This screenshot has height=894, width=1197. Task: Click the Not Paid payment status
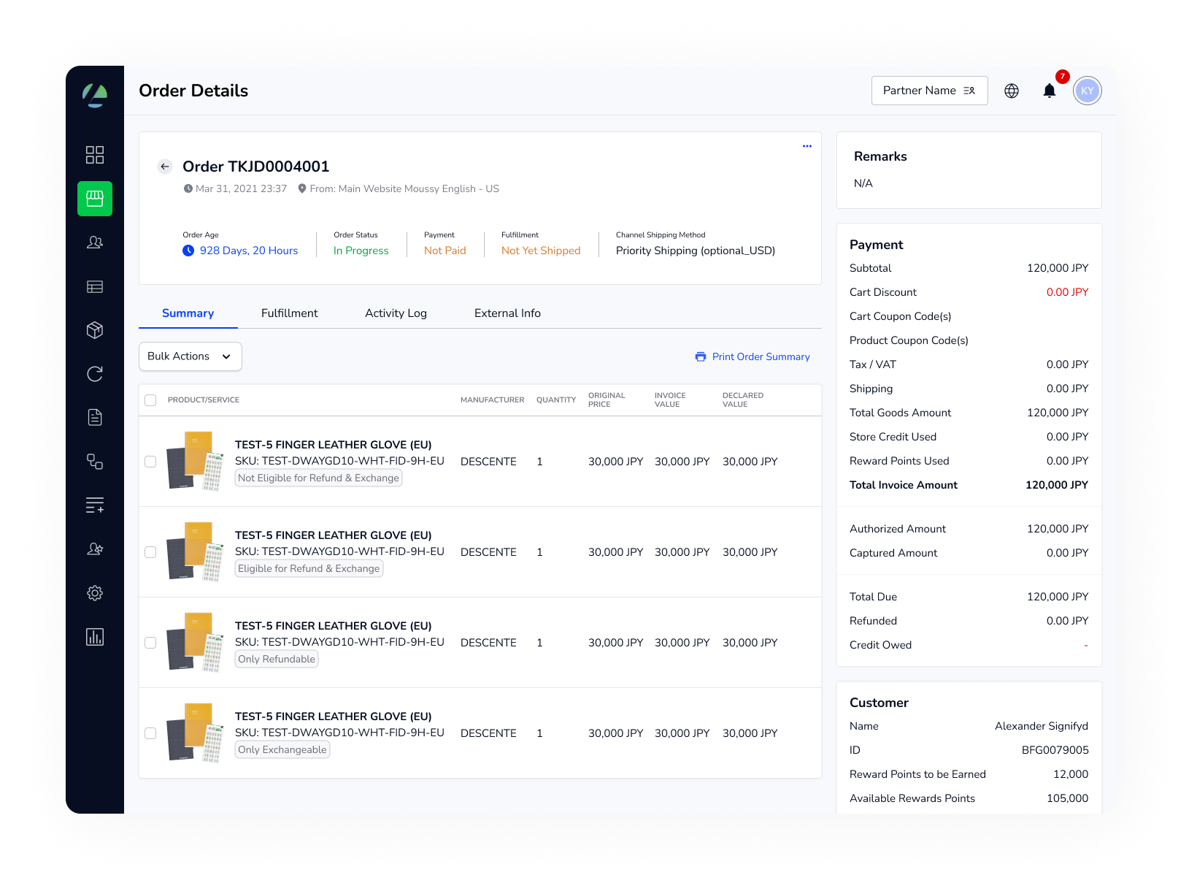point(445,251)
